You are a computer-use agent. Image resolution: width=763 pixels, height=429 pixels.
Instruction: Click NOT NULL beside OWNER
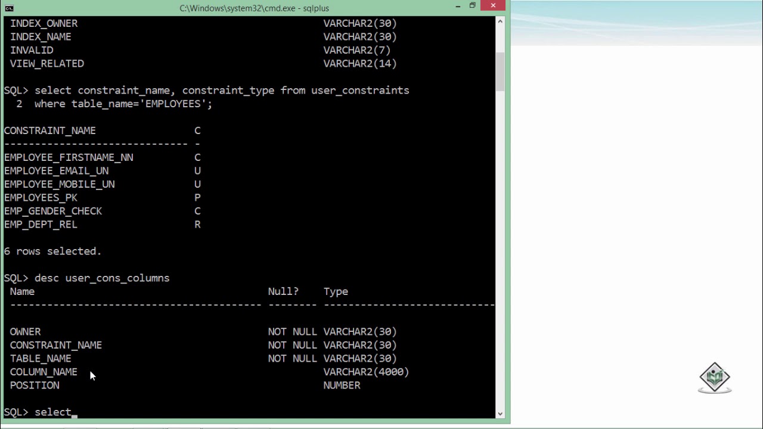point(292,332)
